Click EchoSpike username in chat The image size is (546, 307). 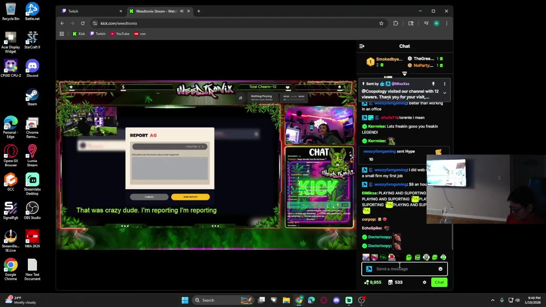[x=372, y=228]
